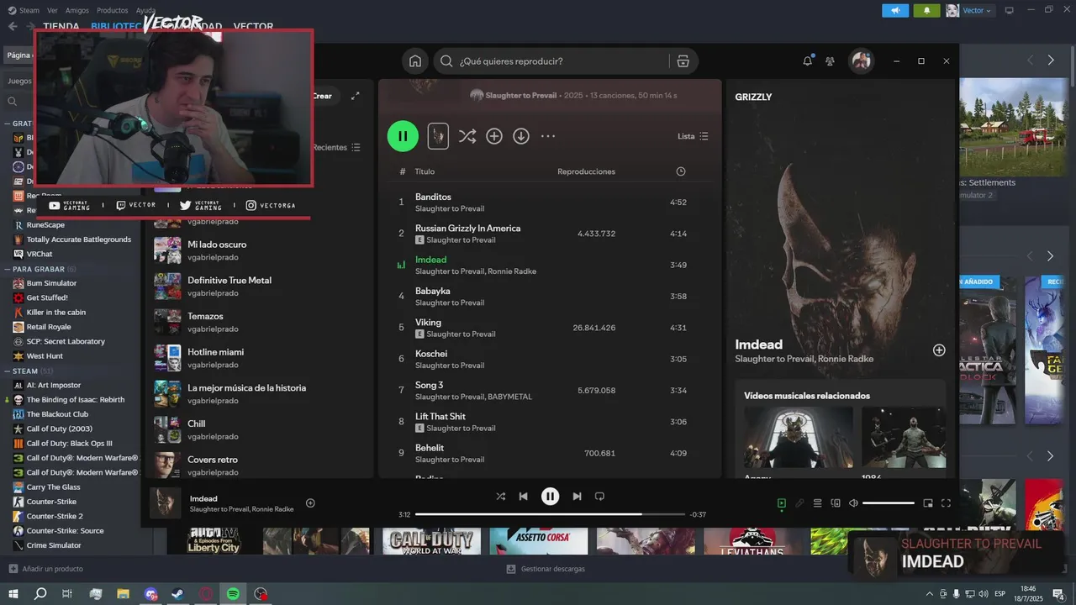1076x605 pixels.
Task: Click the song progress bar
Action: (550, 514)
